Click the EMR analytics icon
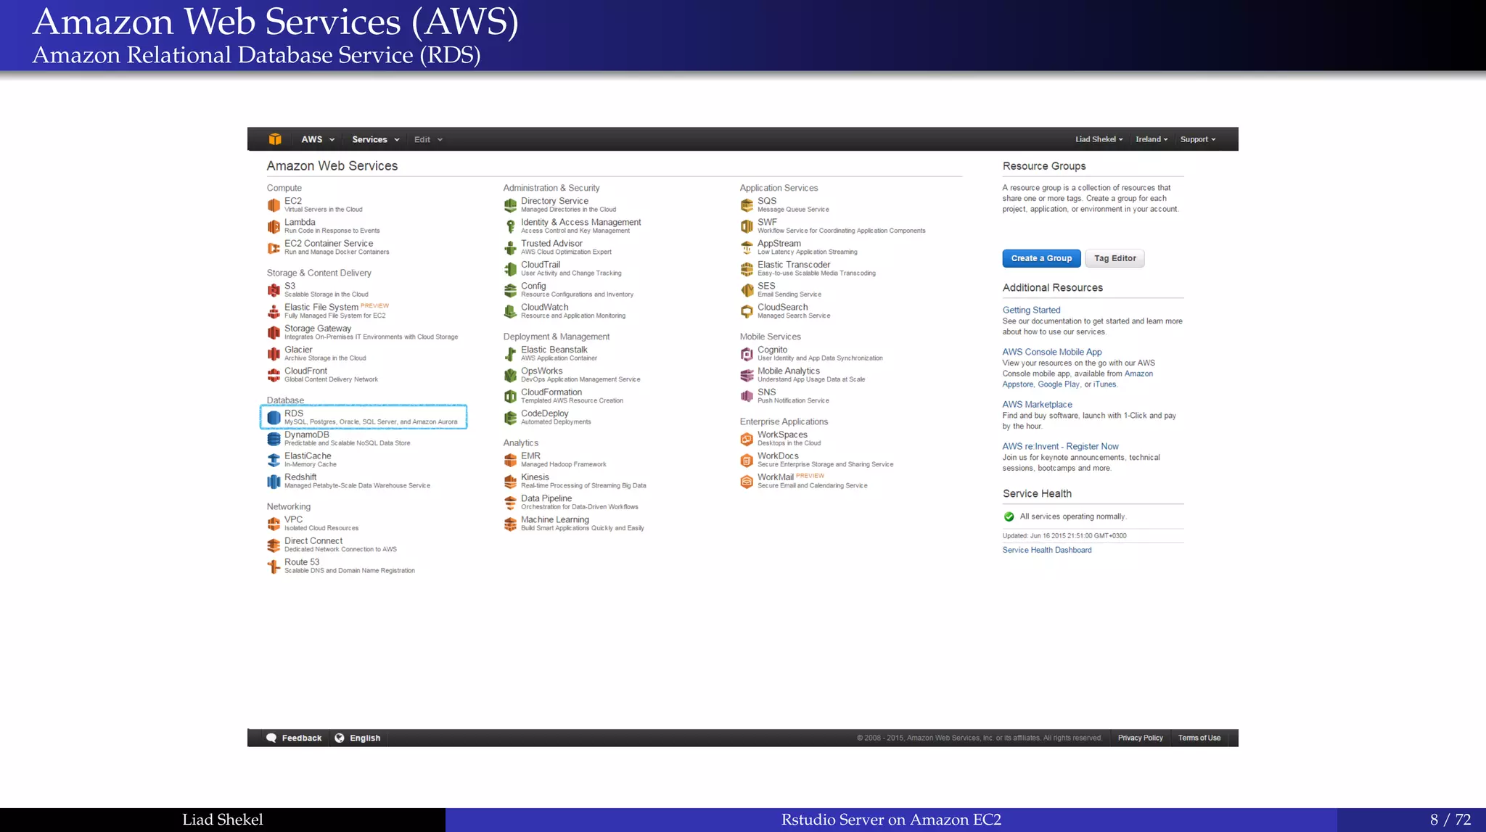The height and width of the screenshot is (832, 1486). 510,460
